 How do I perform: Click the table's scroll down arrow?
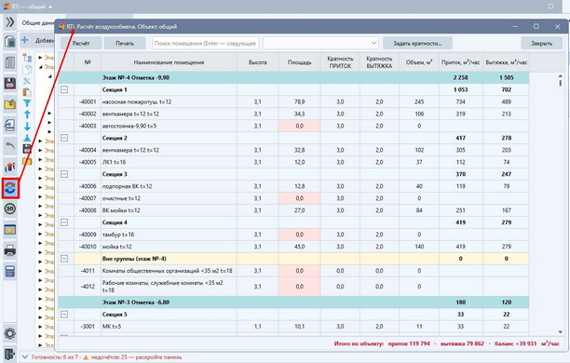coord(560,331)
